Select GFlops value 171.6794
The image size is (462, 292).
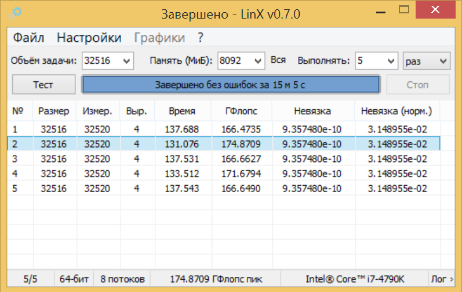241,174
